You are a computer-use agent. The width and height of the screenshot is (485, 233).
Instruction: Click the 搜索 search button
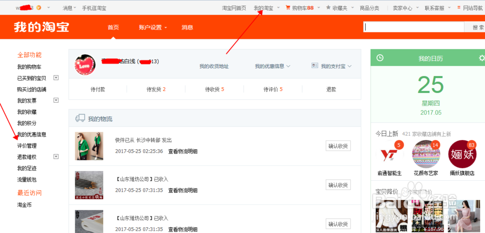(x=475, y=27)
